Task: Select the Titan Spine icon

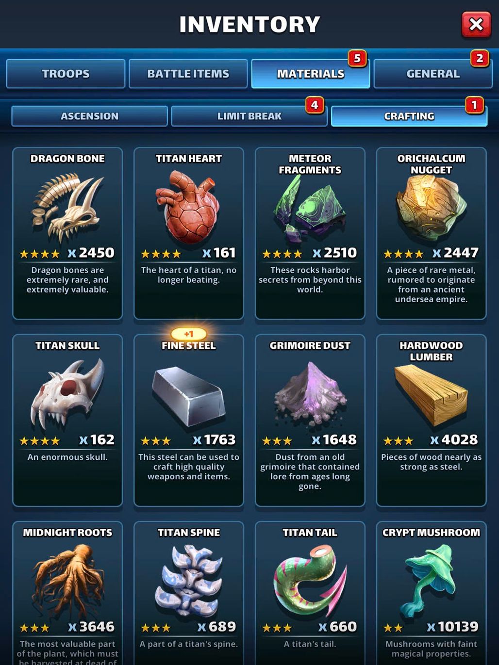Action: click(188, 581)
